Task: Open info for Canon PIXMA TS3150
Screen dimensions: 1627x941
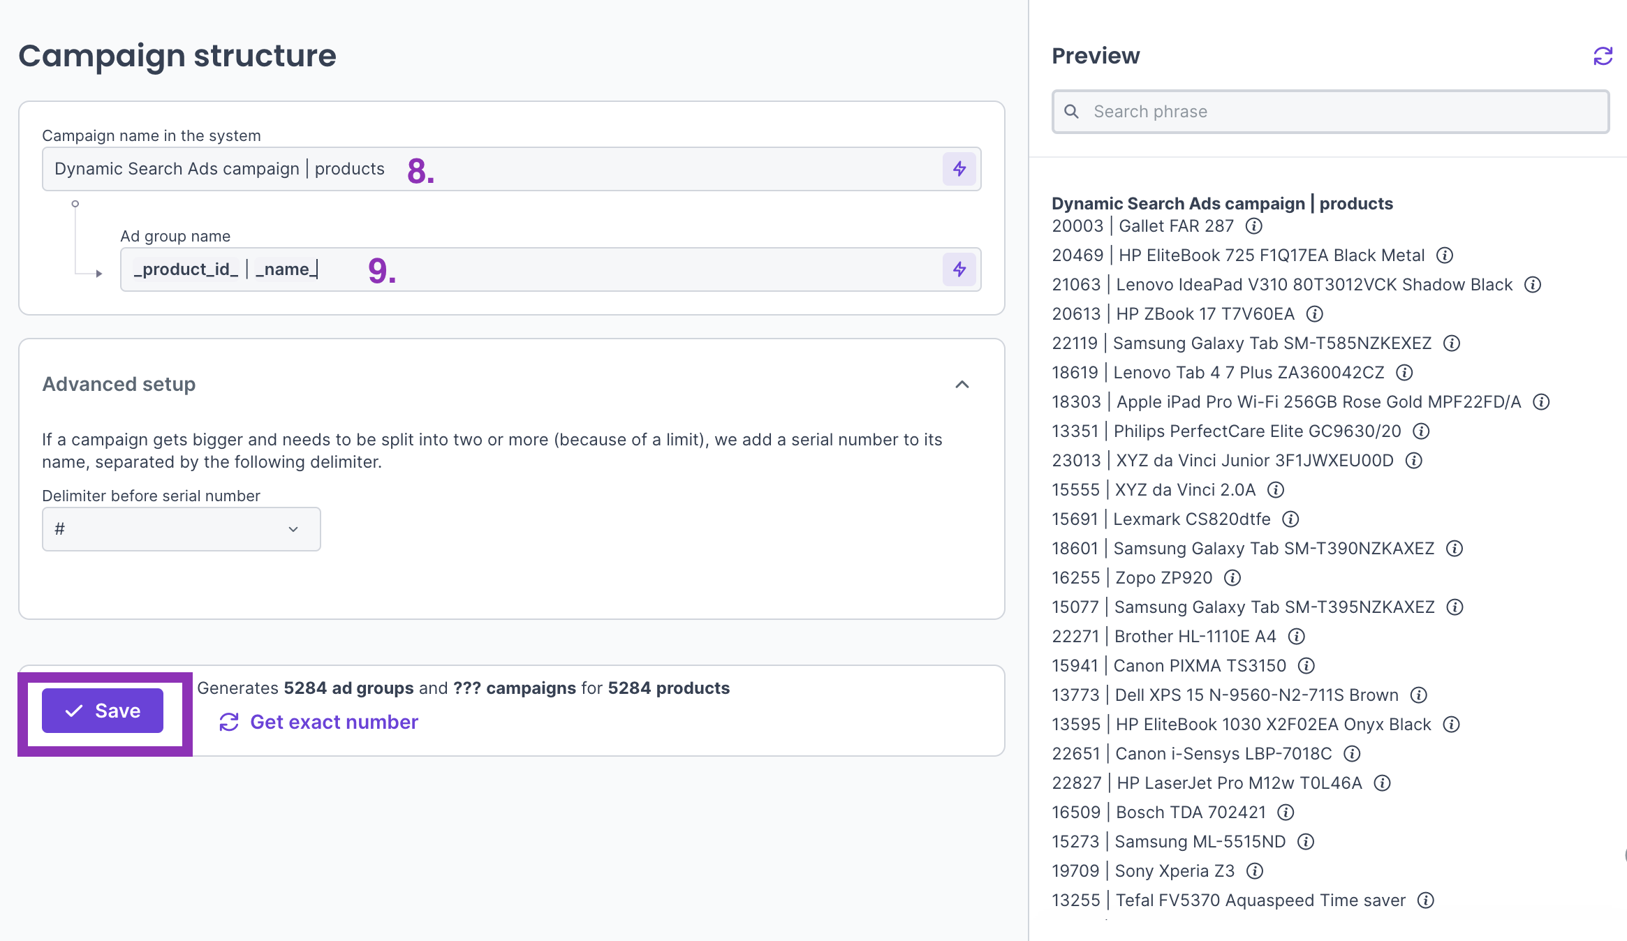Action: (1306, 666)
